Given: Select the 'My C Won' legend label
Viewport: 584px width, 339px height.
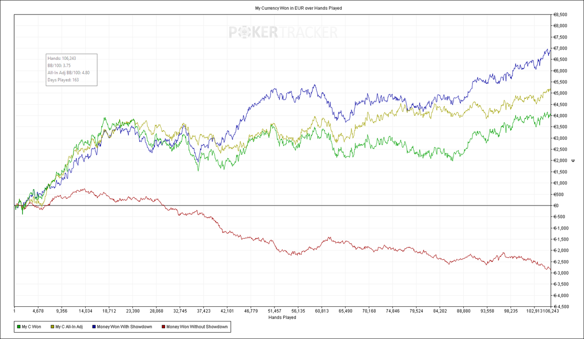Looking at the screenshot, I should (x=32, y=326).
